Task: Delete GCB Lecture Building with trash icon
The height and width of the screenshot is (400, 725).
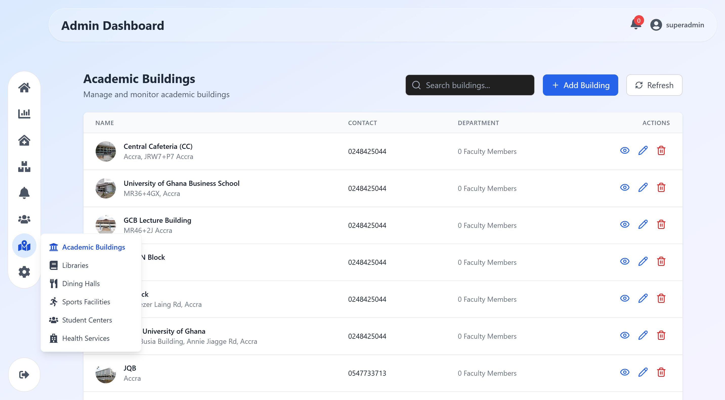Action: tap(661, 225)
